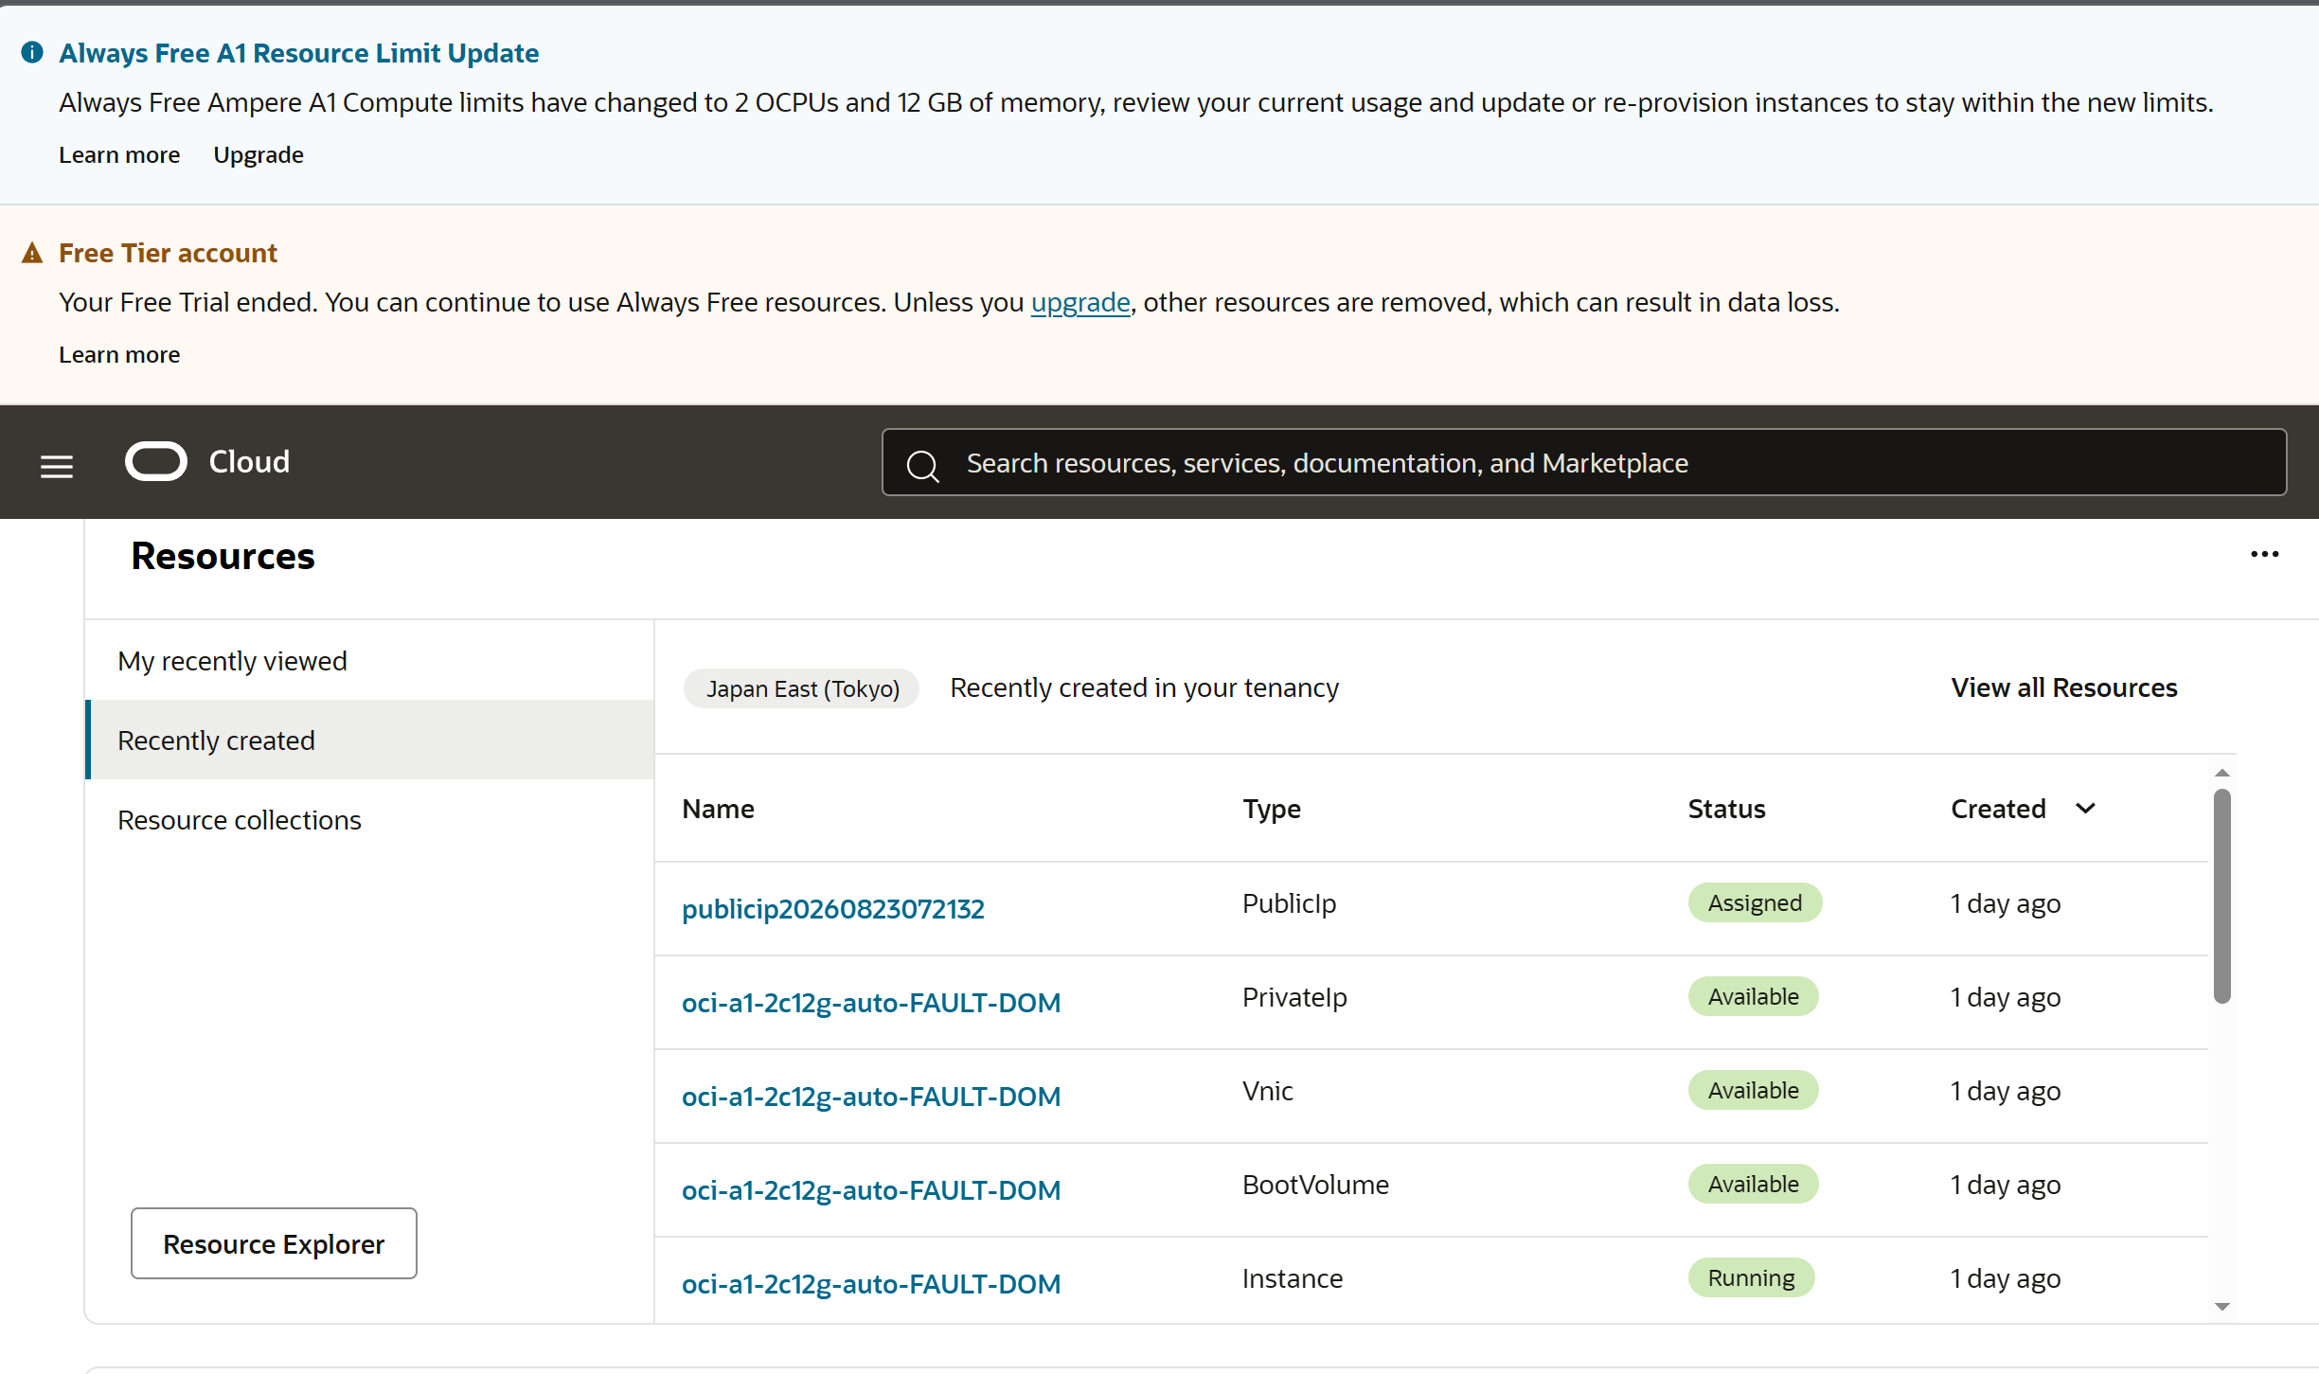
Task: Click the Type column header
Action: [x=1272, y=809]
